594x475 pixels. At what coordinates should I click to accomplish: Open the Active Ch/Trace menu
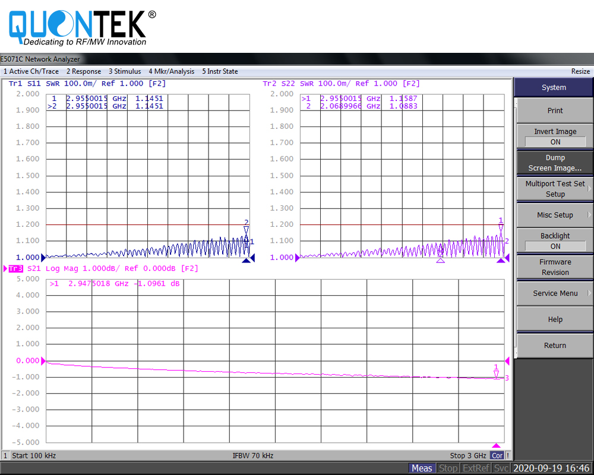[x=31, y=71]
